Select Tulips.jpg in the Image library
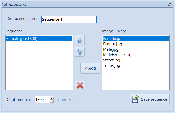175x113 pixels. click(111, 65)
